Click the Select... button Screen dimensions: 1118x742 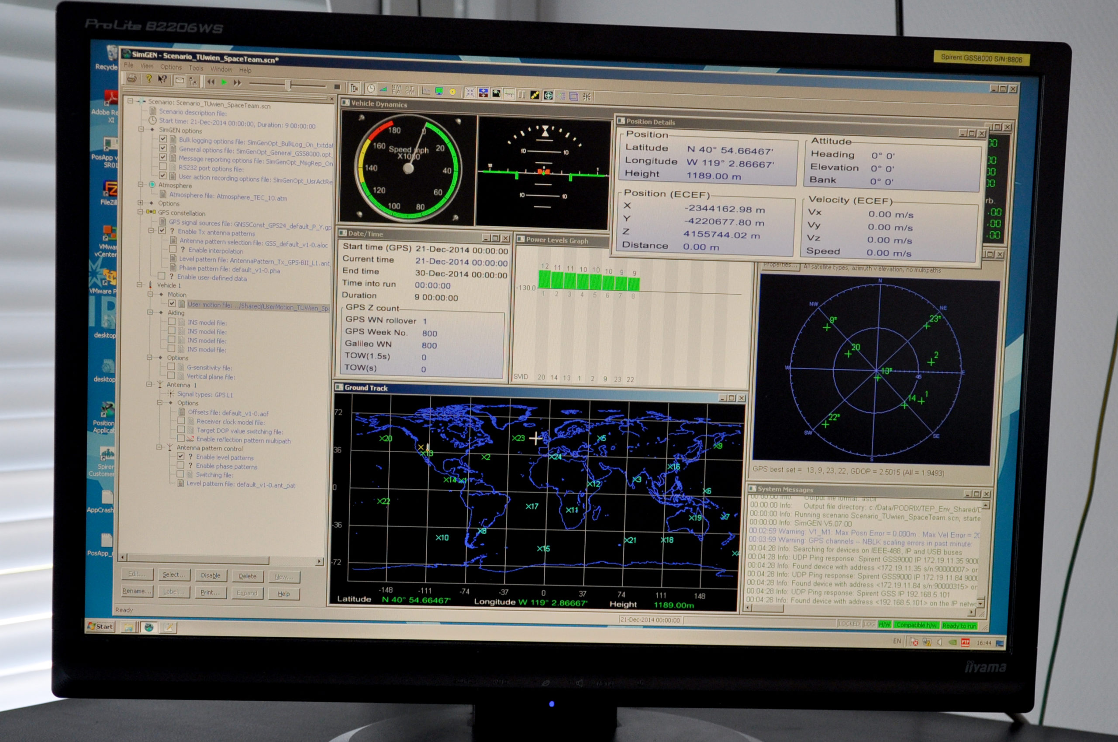[x=174, y=574]
